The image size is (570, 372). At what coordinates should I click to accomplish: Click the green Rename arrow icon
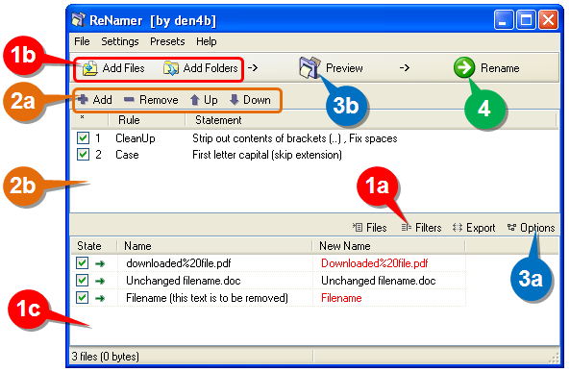464,67
